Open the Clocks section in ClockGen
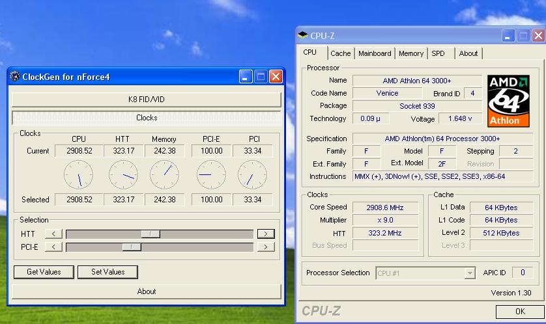The image size is (546, 324). (x=146, y=118)
